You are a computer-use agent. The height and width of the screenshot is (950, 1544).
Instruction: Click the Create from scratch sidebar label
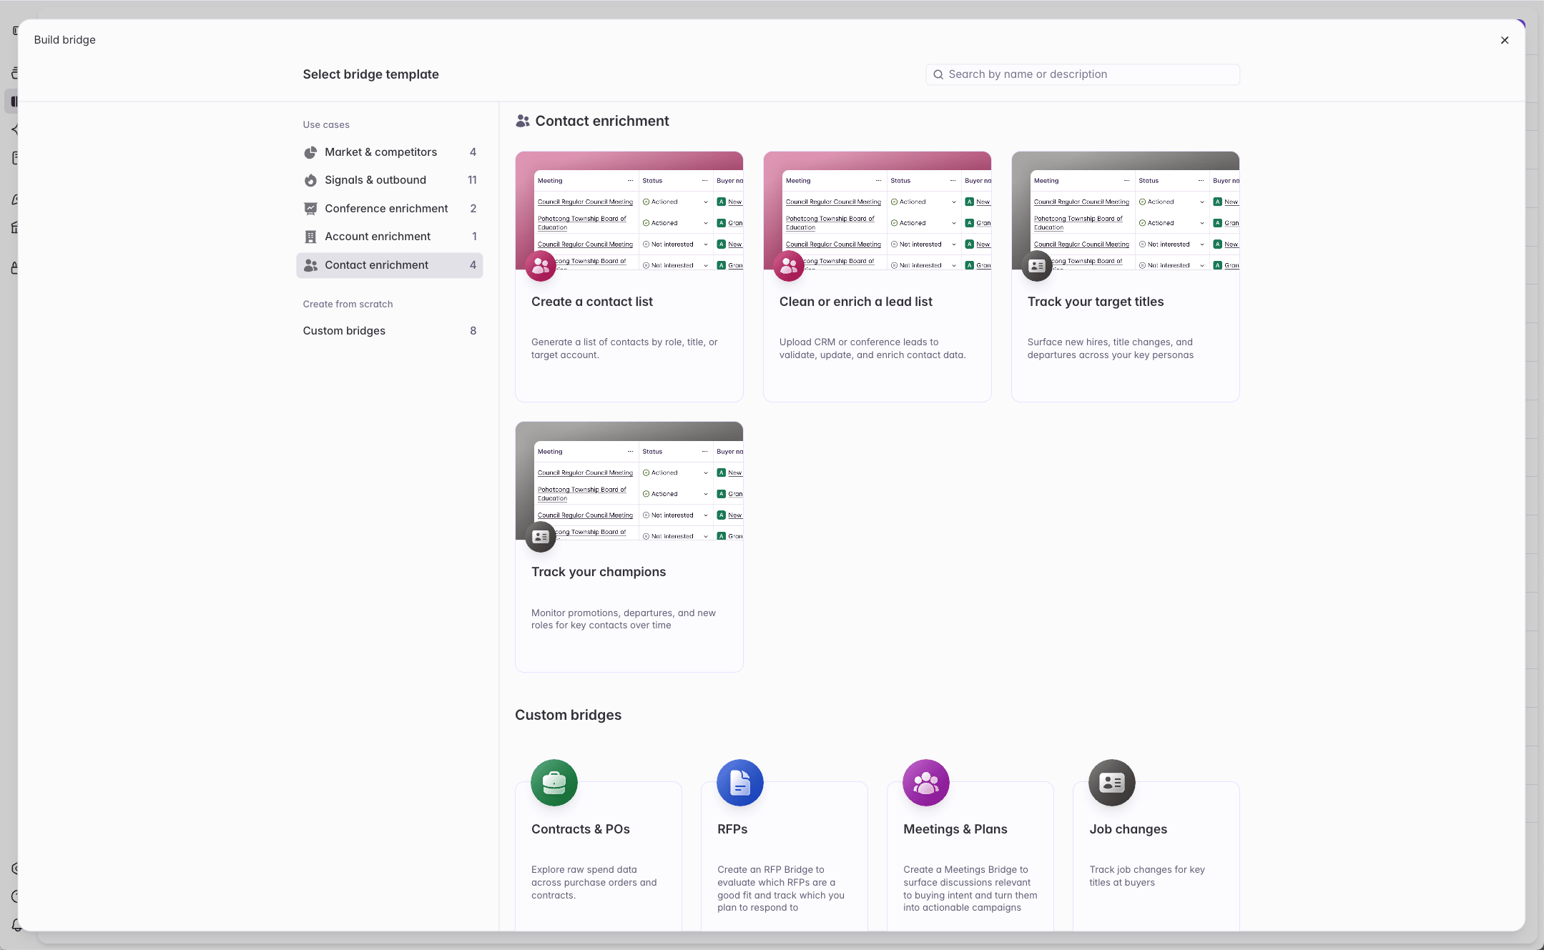point(348,304)
